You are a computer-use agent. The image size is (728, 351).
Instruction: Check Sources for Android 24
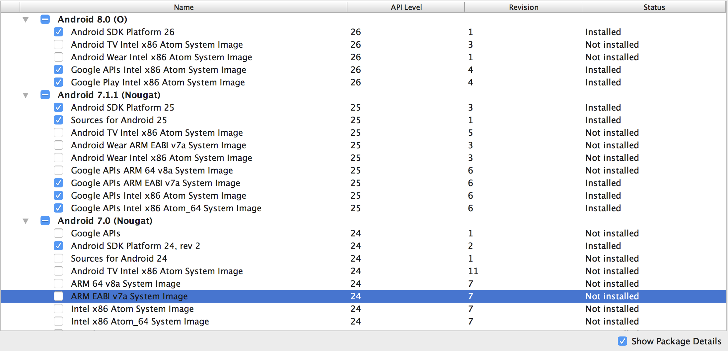click(58, 258)
